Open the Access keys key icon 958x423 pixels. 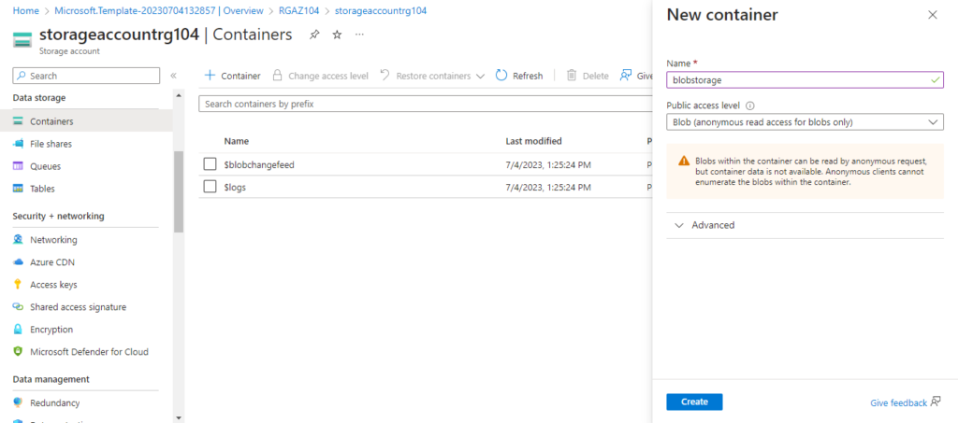[18, 285]
